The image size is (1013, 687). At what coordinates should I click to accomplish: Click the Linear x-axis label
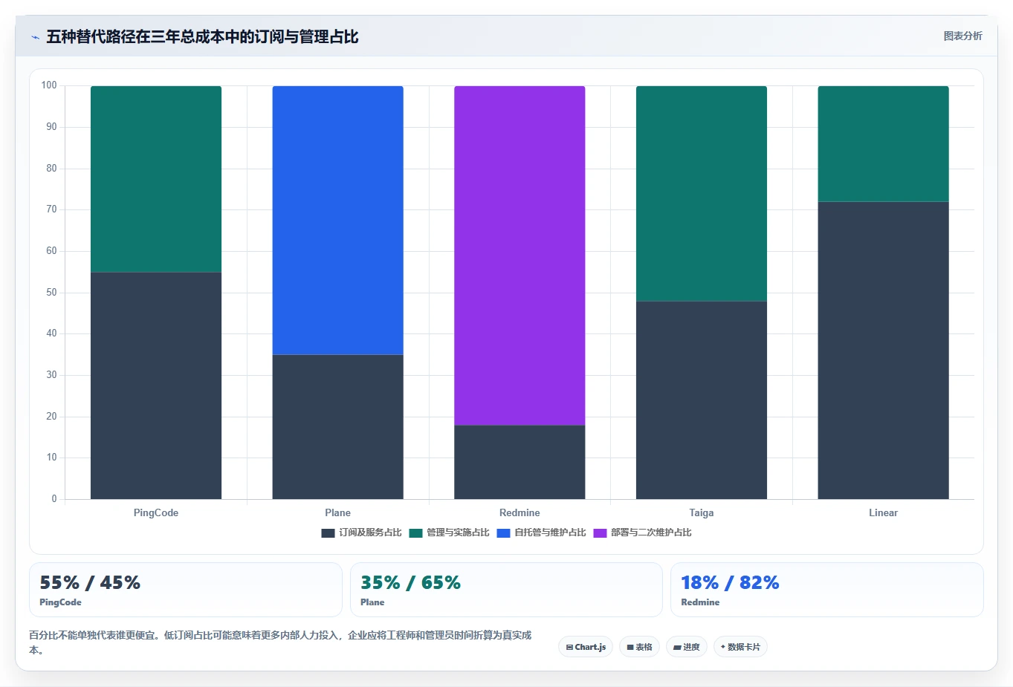pos(884,513)
